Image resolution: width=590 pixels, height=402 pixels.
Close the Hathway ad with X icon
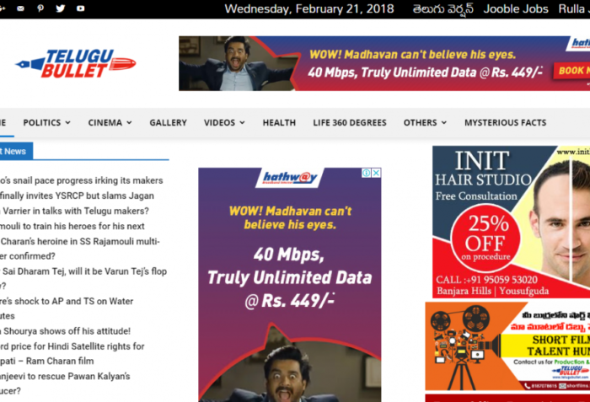[376, 173]
